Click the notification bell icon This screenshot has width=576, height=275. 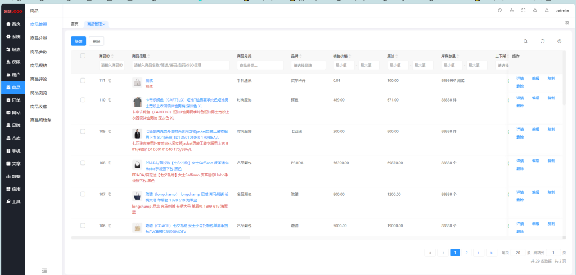point(546,10)
